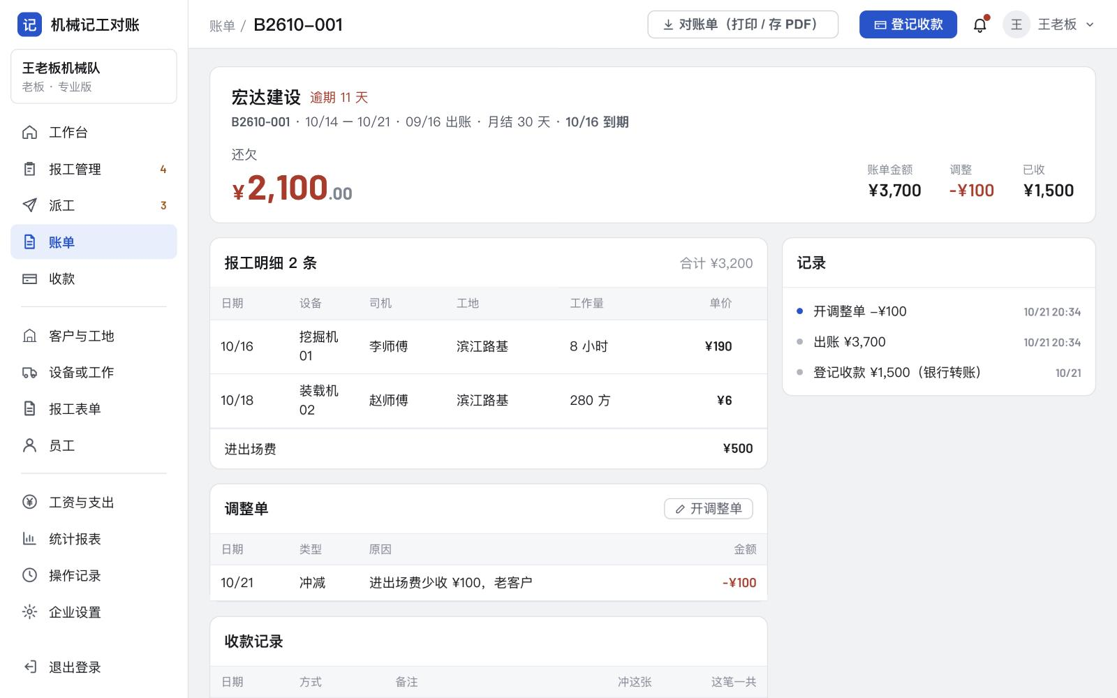Click the 合计 ¥3,200 total
Screen dimensions: 1117x698
(716, 263)
